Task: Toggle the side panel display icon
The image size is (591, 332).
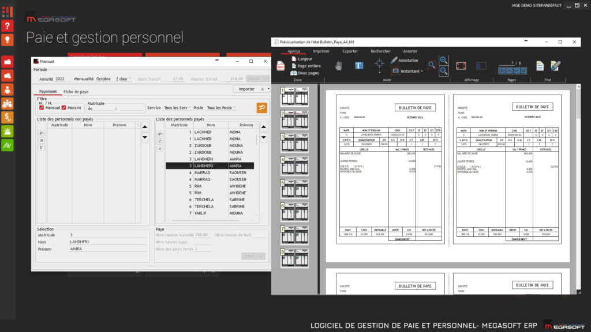Action: [481, 66]
